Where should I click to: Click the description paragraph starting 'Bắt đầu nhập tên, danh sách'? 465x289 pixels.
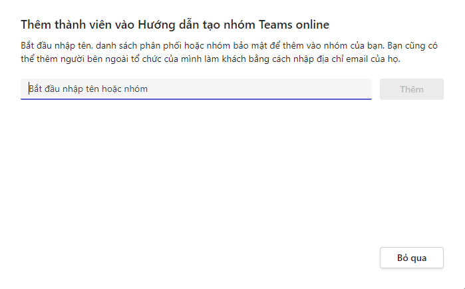(x=229, y=52)
